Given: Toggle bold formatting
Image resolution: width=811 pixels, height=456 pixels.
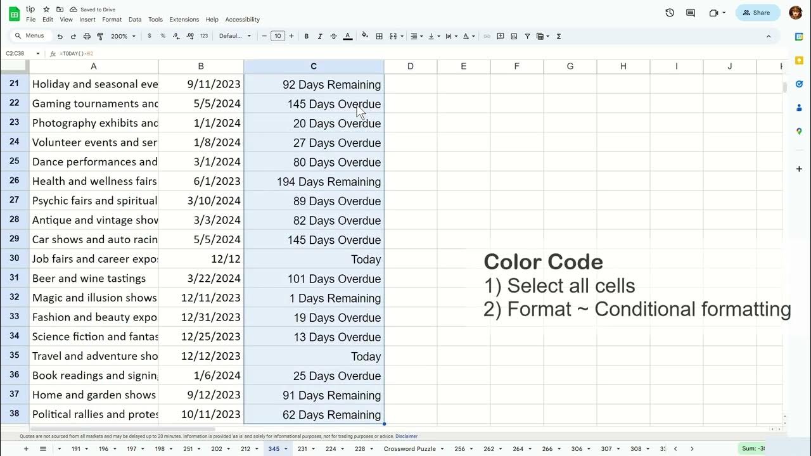Looking at the screenshot, I should point(306,36).
